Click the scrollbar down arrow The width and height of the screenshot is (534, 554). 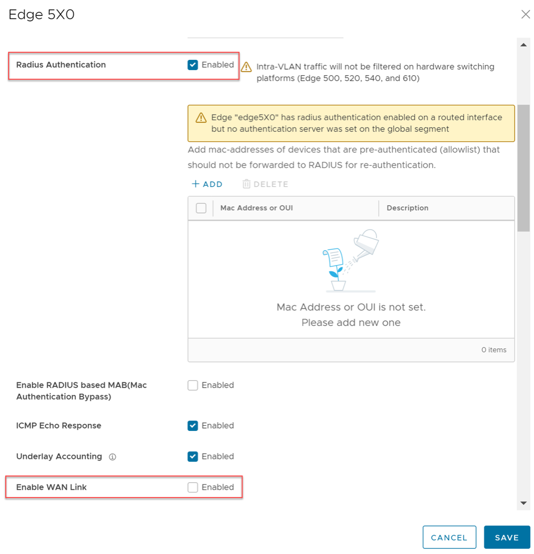pyautogui.click(x=523, y=503)
